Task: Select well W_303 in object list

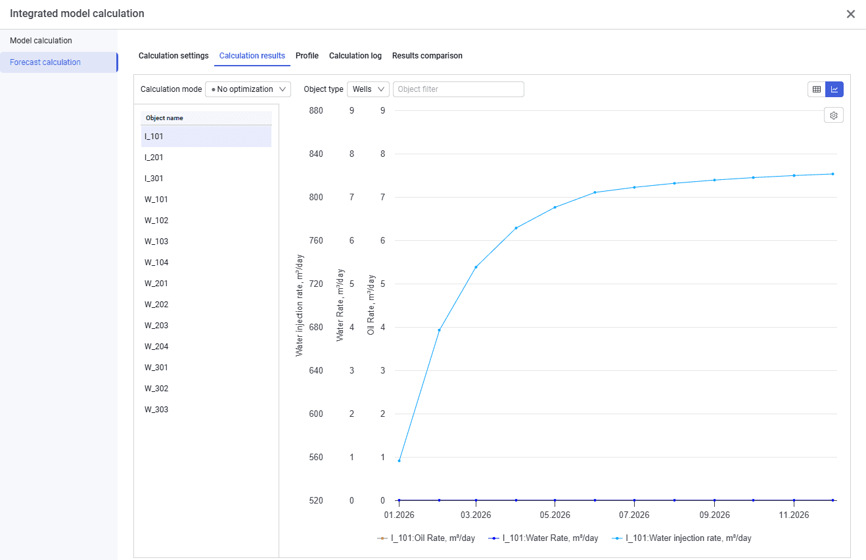Action: tap(206, 410)
